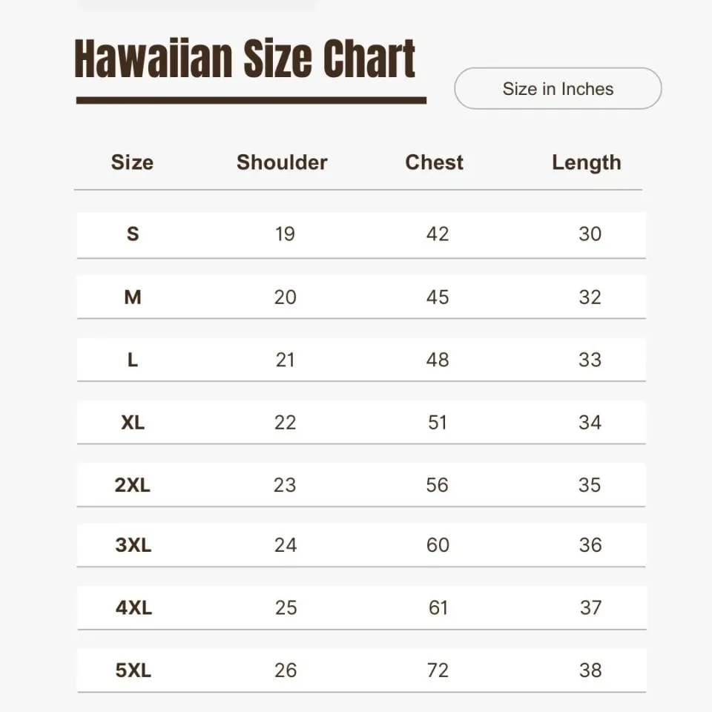Choose the M size row label

click(x=133, y=297)
